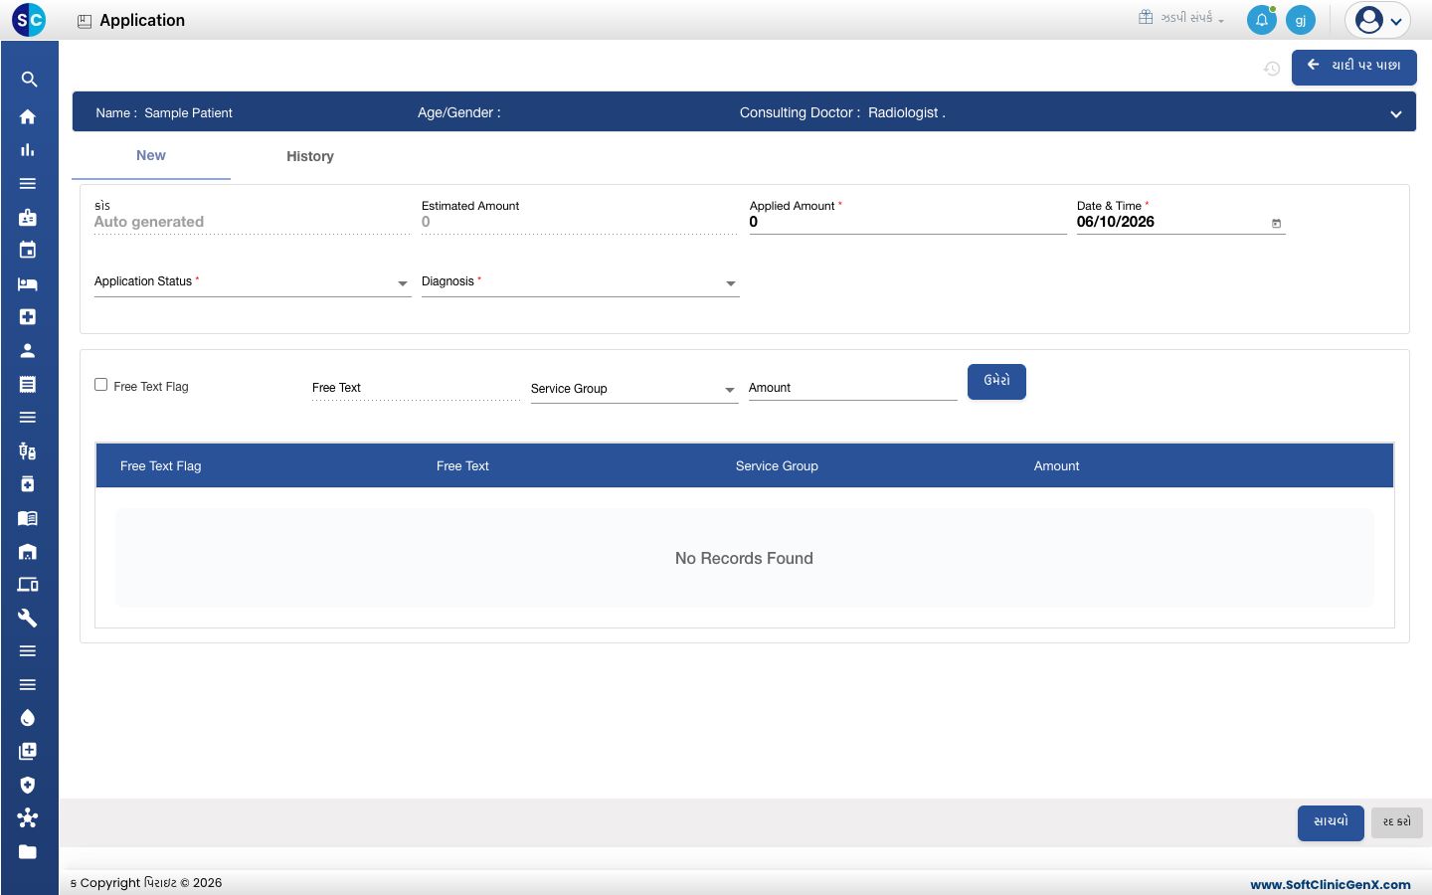Open the wrench tools icon
The image size is (1432, 895).
(28, 618)
